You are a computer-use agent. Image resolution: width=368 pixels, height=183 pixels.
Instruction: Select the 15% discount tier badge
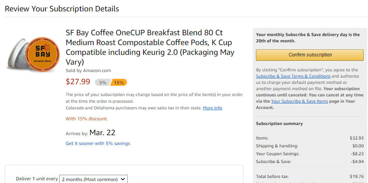click(x=119, y=82)
